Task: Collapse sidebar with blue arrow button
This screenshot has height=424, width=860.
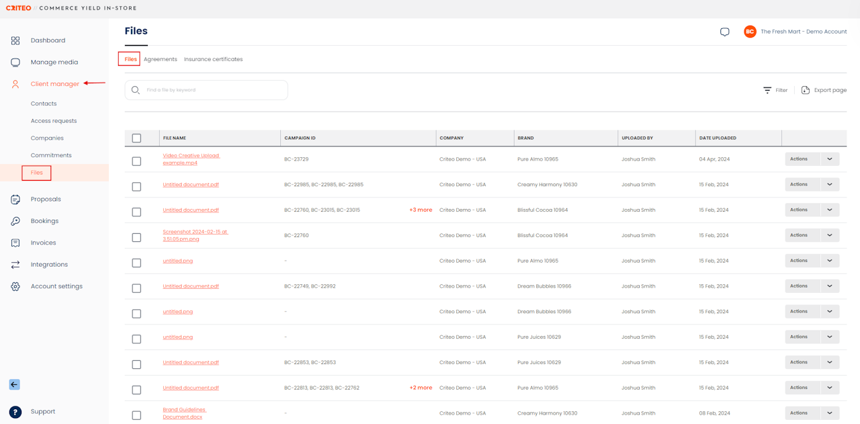Action: point(14,384)
